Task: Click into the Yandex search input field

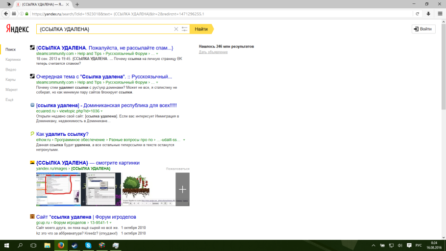Action: [103, 29]
